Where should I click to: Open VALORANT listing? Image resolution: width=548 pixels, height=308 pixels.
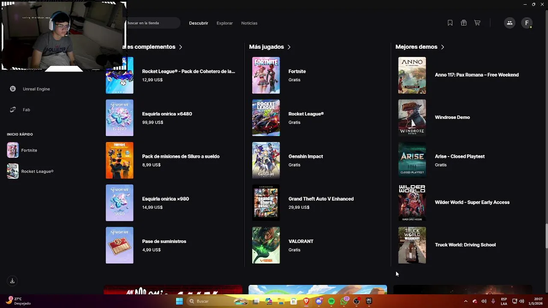[x=301, y=241]
